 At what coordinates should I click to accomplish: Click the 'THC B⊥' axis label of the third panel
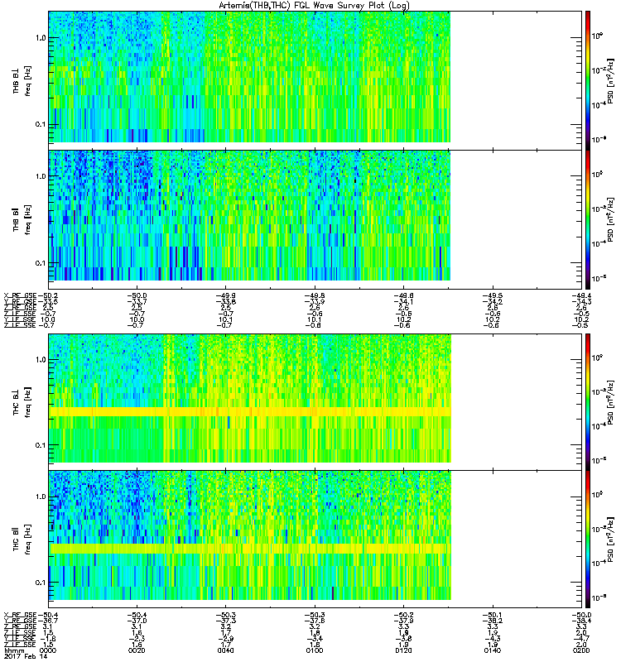17,402
